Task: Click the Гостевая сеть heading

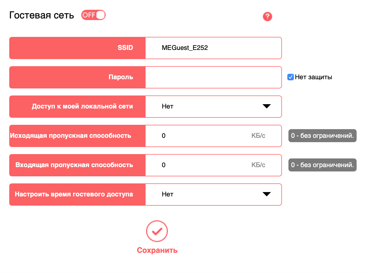Action: (x=42, y=15)
